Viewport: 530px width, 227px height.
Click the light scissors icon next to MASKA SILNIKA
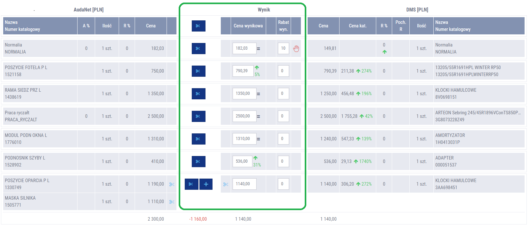click(172, 202)
